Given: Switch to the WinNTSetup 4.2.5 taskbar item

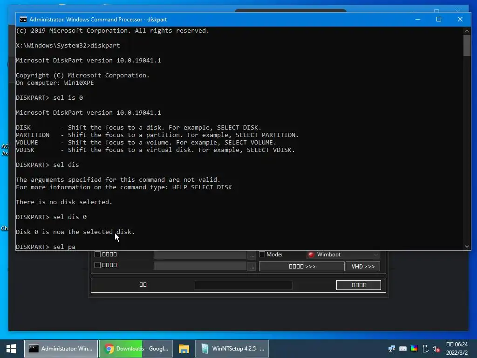Looking at the screenshot, I should [x=232, y=349].
